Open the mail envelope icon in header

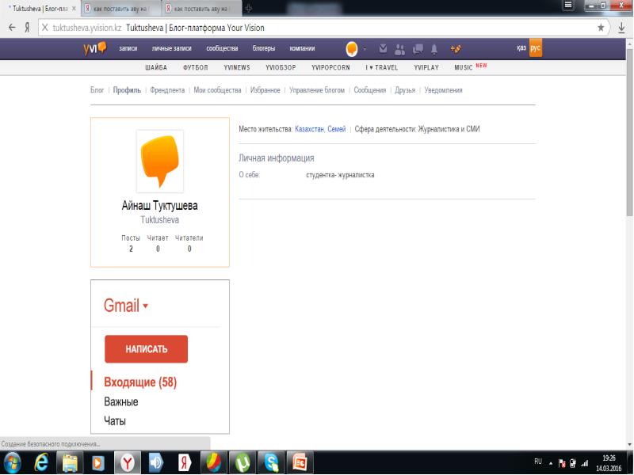[x=384, y=48]
